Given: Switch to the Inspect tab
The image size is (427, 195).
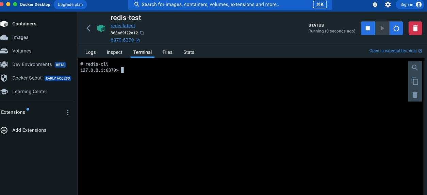Looking at the screenshot, I should [x=114, y=52].
